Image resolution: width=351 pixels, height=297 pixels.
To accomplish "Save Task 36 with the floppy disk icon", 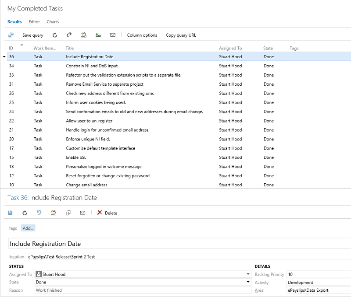I will click(x=10, y=213).
